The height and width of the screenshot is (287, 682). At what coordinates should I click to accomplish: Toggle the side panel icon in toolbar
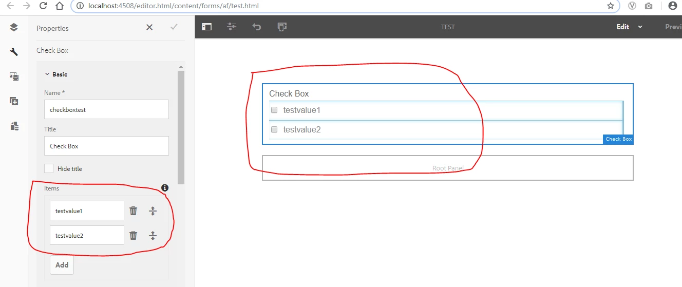click(x=206, y=27)
